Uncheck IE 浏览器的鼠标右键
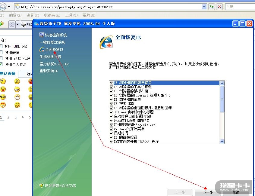 [x=112, y=91]
